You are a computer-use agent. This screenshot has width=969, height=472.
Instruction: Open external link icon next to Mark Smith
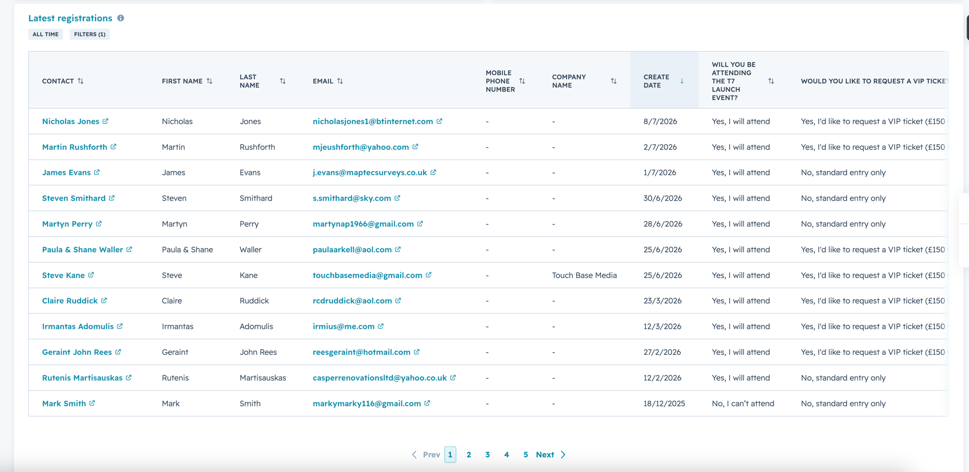point(92,403)
